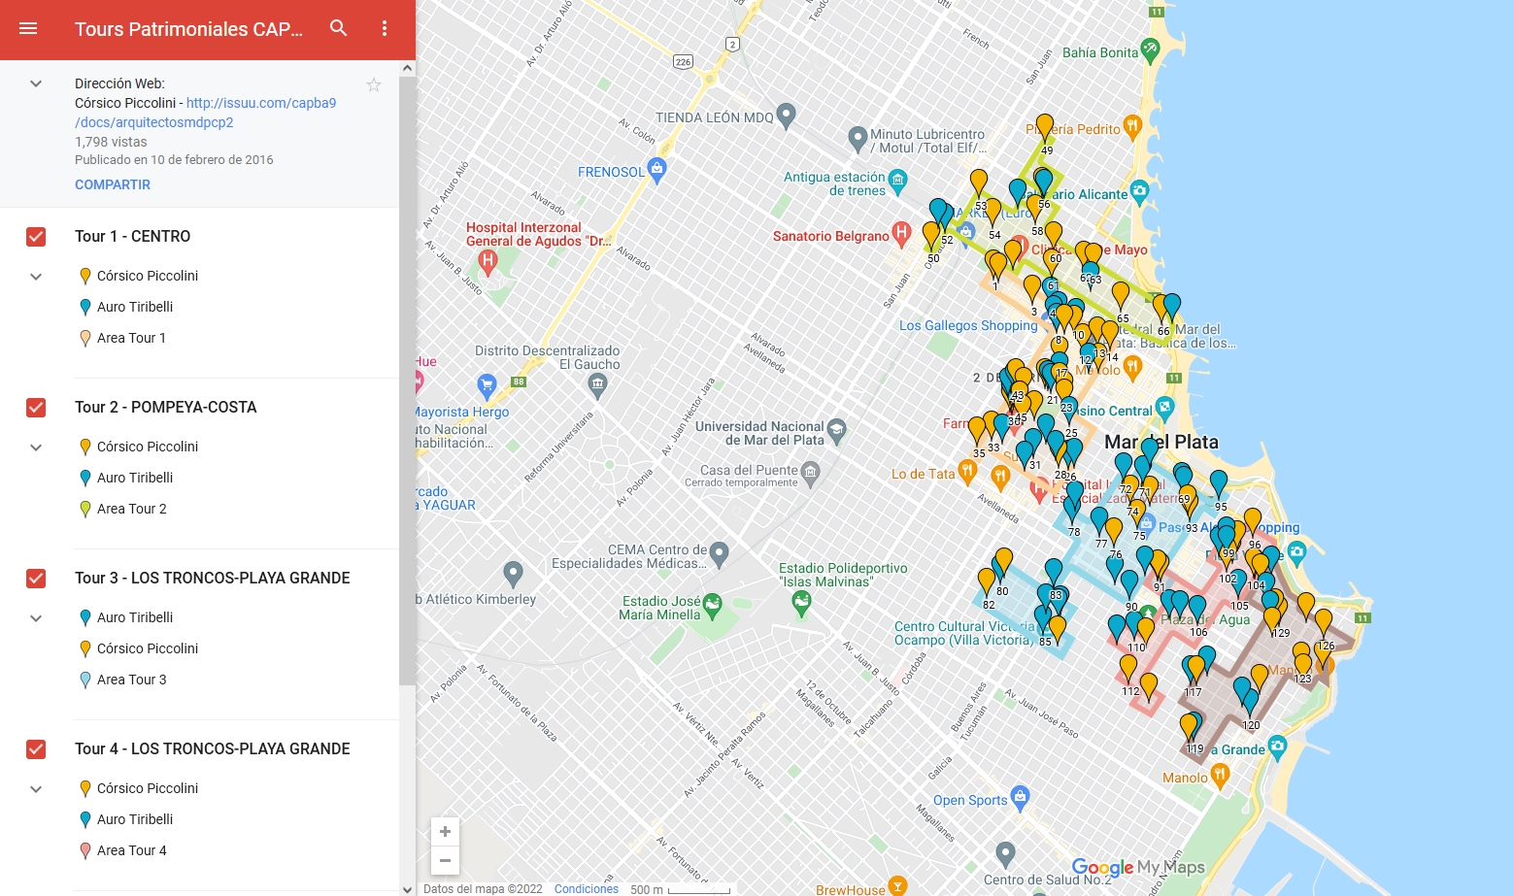Collapse the map description chevron beside Dirección Web
This screenshot has width=1514, height=896.
click(x=36, y=83)
